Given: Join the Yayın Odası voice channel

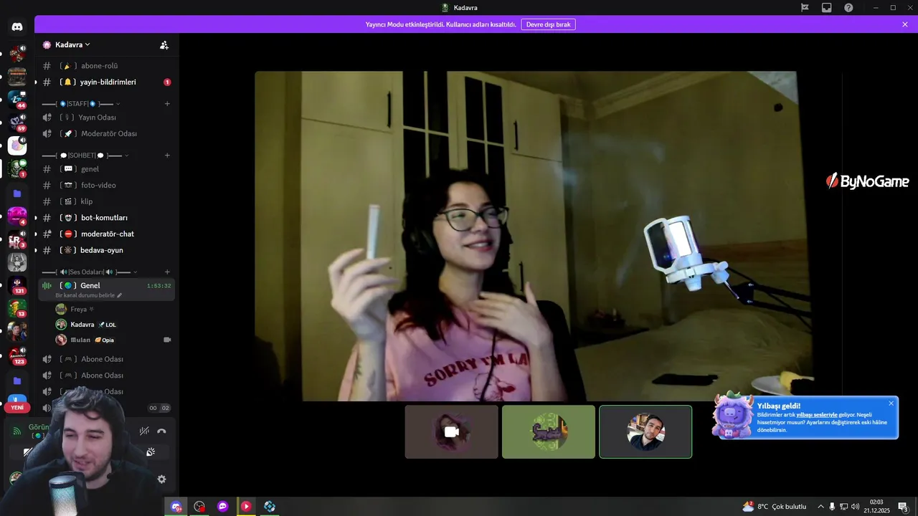Looking at the screenshot, I should [x=107, y=118].
